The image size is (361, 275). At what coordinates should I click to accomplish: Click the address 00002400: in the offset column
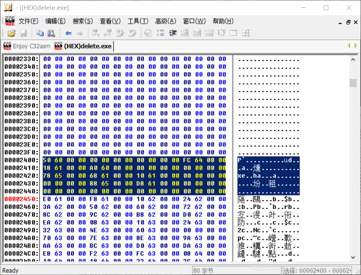point(21,160)
